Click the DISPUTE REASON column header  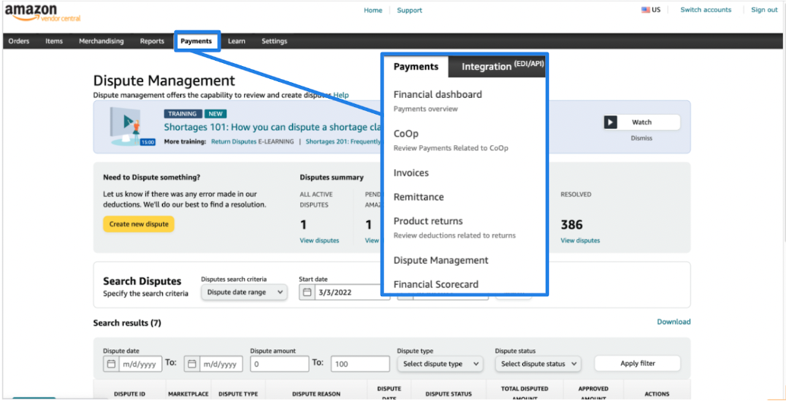[316, 394]
